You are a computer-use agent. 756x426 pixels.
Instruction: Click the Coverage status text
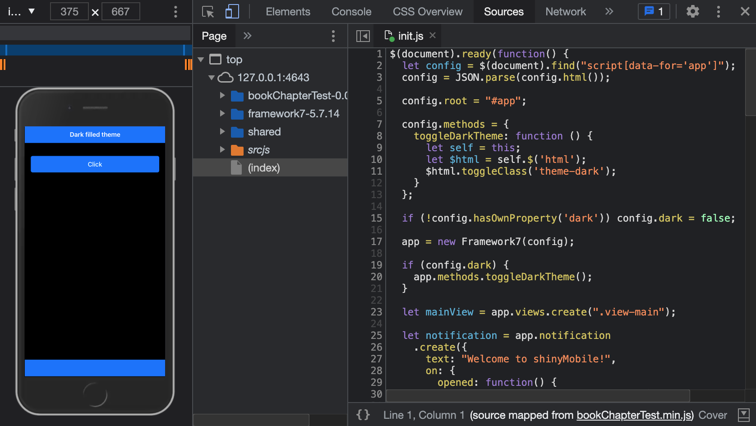tap(713, 415)
